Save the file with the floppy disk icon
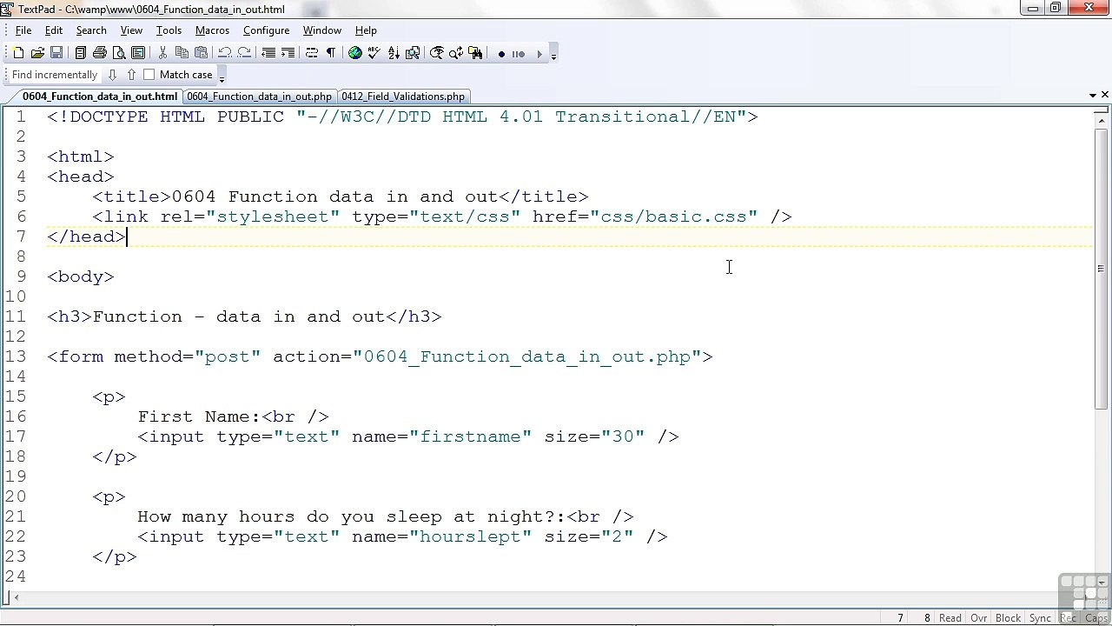 point(56,53)
